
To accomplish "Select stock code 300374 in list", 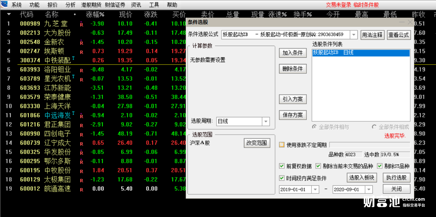I will coord(30,60).
